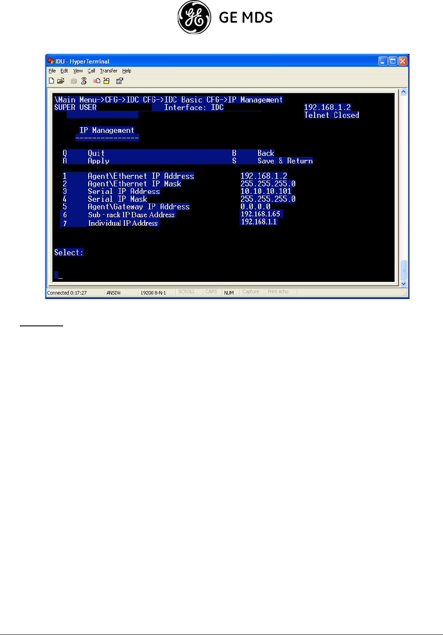Click the value '192.168.1.65'

(260, 214)
